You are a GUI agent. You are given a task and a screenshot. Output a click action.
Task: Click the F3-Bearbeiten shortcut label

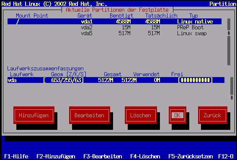103,156
